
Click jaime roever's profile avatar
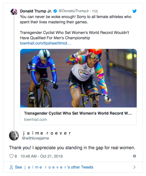pos(14,136)
